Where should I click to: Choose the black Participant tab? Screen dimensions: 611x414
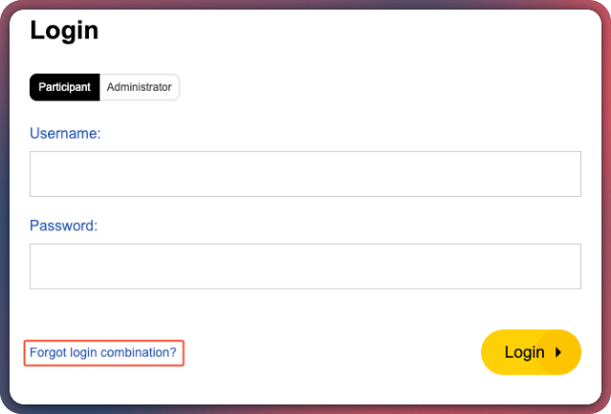coord(65,87)
